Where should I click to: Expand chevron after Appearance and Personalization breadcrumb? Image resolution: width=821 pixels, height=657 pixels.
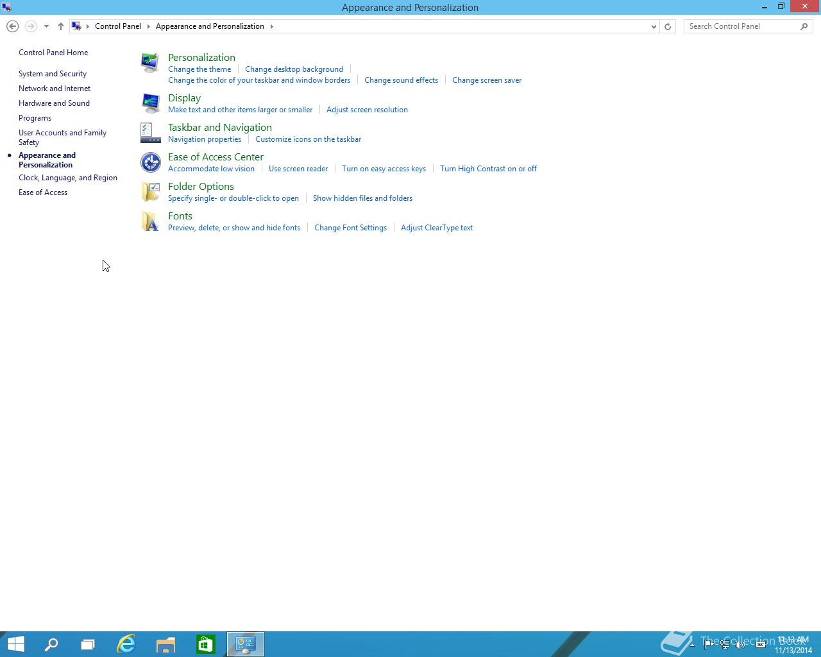click(271, 26)
